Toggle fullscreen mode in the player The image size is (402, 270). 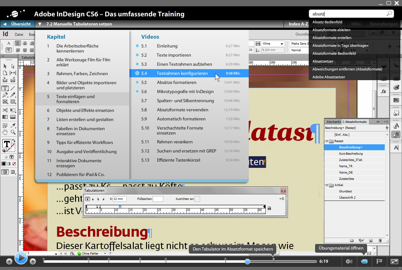(x=394, y=261)
